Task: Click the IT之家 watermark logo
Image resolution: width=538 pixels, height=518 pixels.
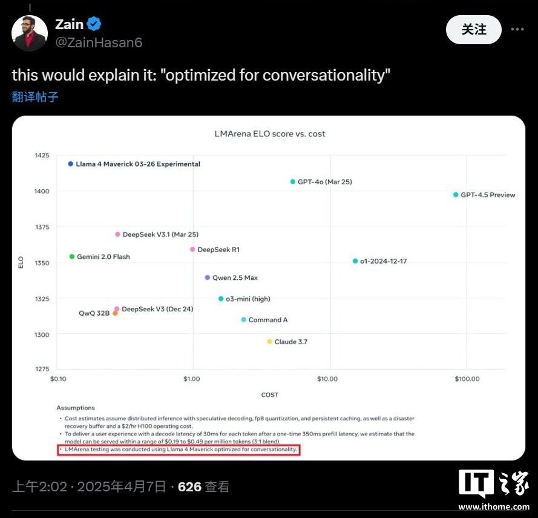Action: [x=493, y=490]
